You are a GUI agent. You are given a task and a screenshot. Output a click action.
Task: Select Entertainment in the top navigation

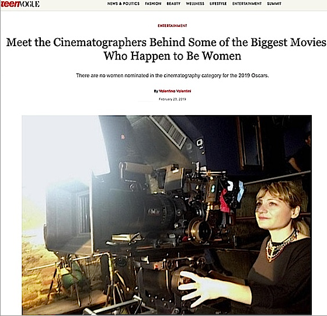(x=247, y=4)
